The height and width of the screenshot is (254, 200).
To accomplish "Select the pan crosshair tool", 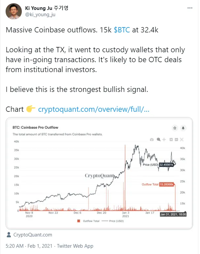I will click(164, 140).
